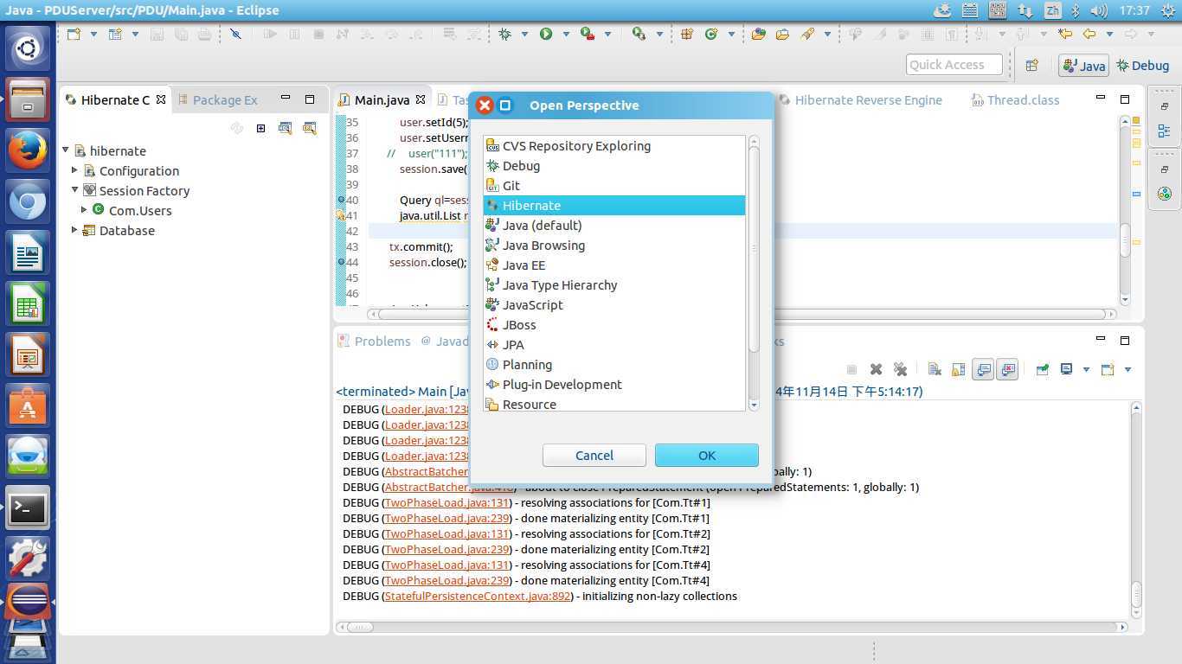
Task: Switch to the Hibernate Reverse Engine tab
Action: pyautogui.click(x=860, y=100)
